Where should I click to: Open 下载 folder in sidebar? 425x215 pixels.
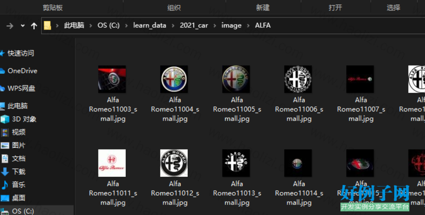click(x=18, y=172)
